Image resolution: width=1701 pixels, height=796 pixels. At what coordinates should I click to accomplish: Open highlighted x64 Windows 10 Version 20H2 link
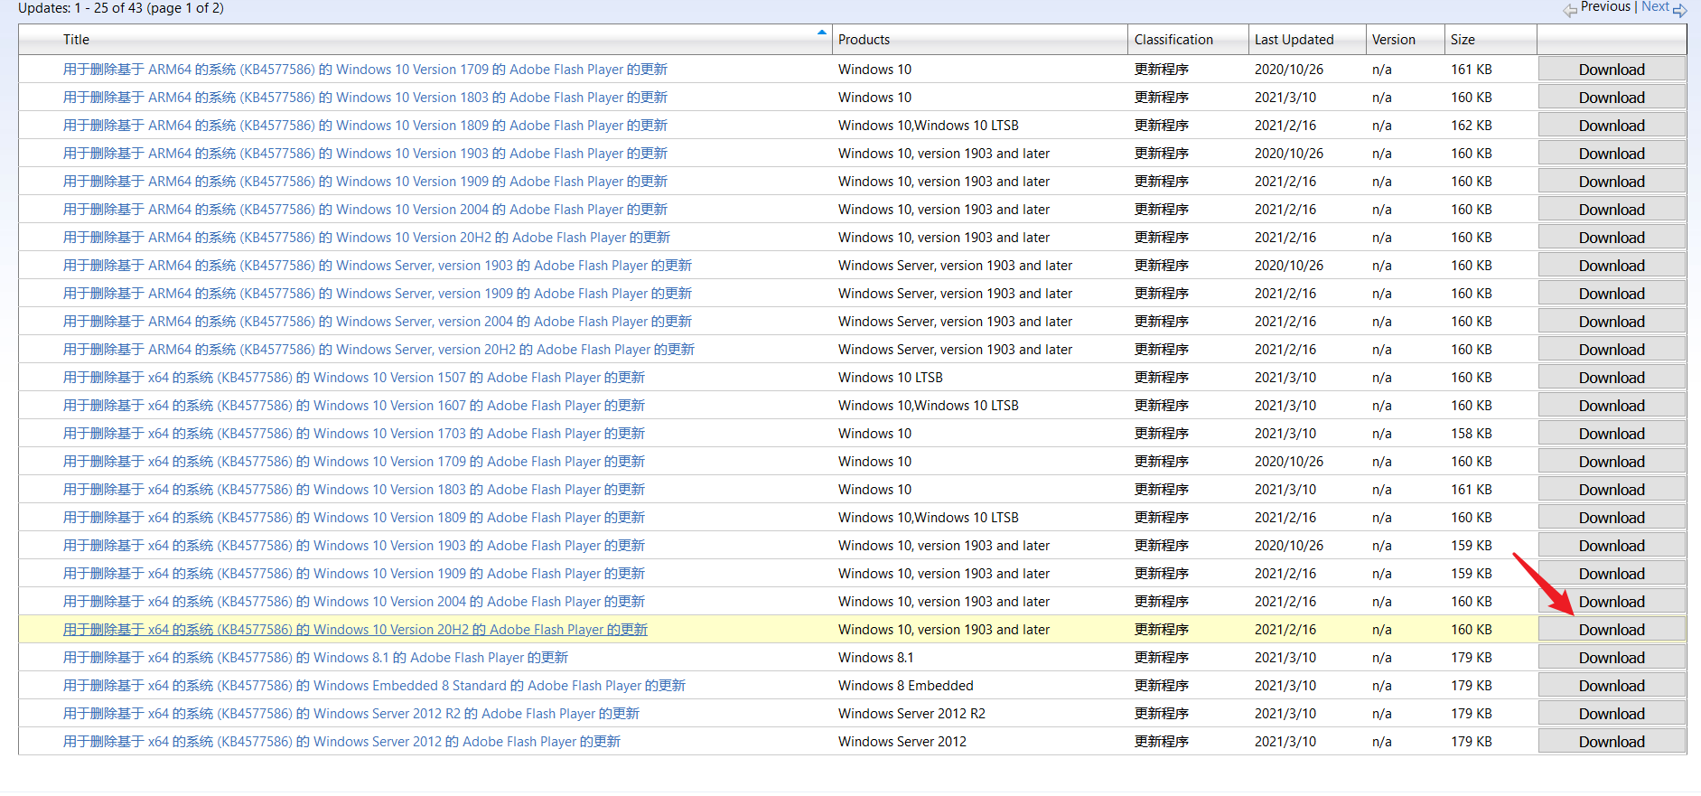(355, 630)
